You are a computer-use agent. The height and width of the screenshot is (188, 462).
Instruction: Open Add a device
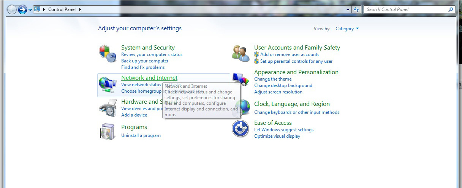(x=134, y=115)
